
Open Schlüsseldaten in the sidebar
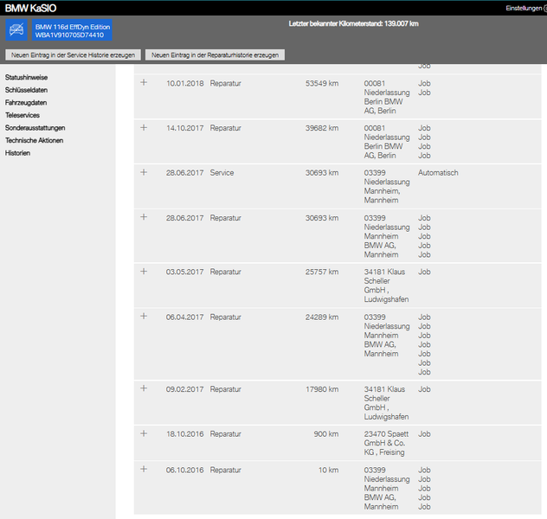pos(26,90)
